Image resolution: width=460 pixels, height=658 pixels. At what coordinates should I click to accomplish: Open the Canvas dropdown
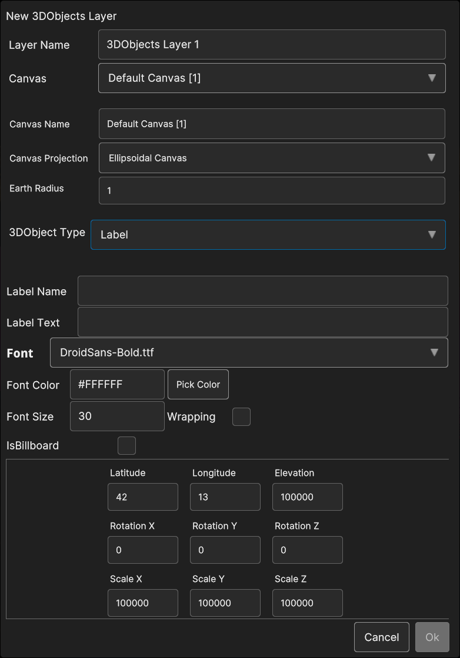[271, 78]
